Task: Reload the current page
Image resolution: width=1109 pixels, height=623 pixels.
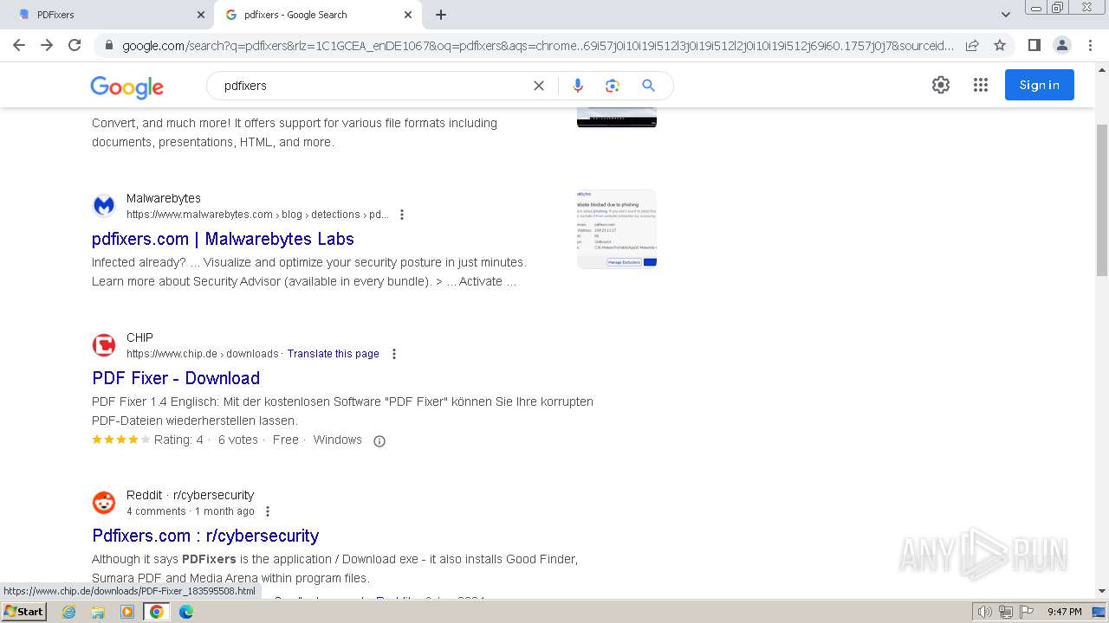Action: click(x=75, y=45)
